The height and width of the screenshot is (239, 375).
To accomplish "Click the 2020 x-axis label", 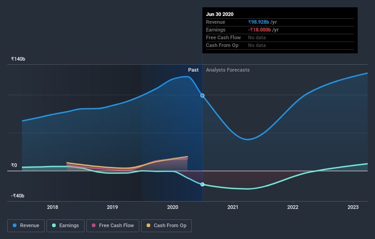I will (x=173, y=207).
